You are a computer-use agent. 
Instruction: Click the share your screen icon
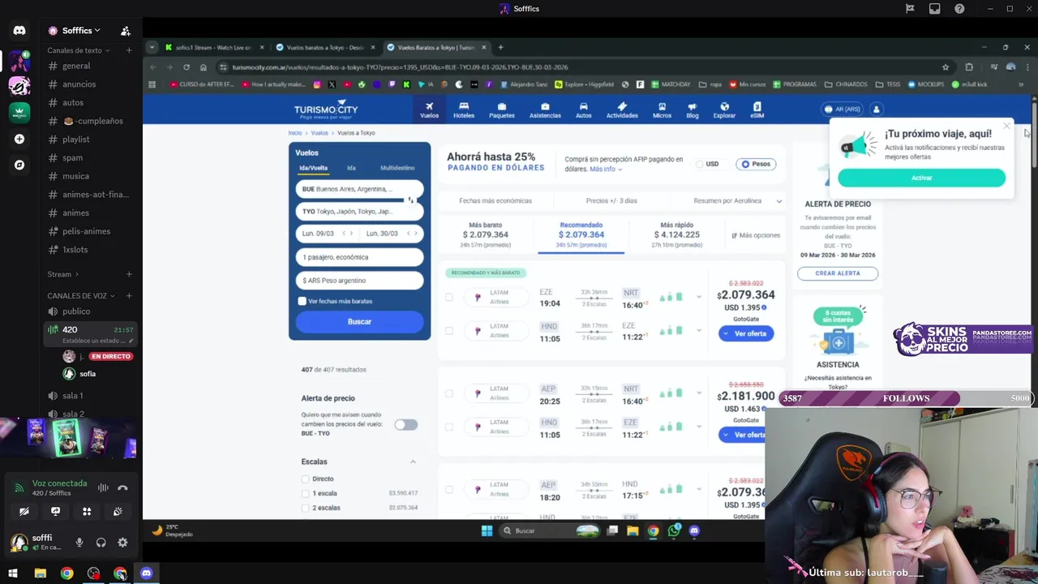pyautogui.click(x=55, y=511)
